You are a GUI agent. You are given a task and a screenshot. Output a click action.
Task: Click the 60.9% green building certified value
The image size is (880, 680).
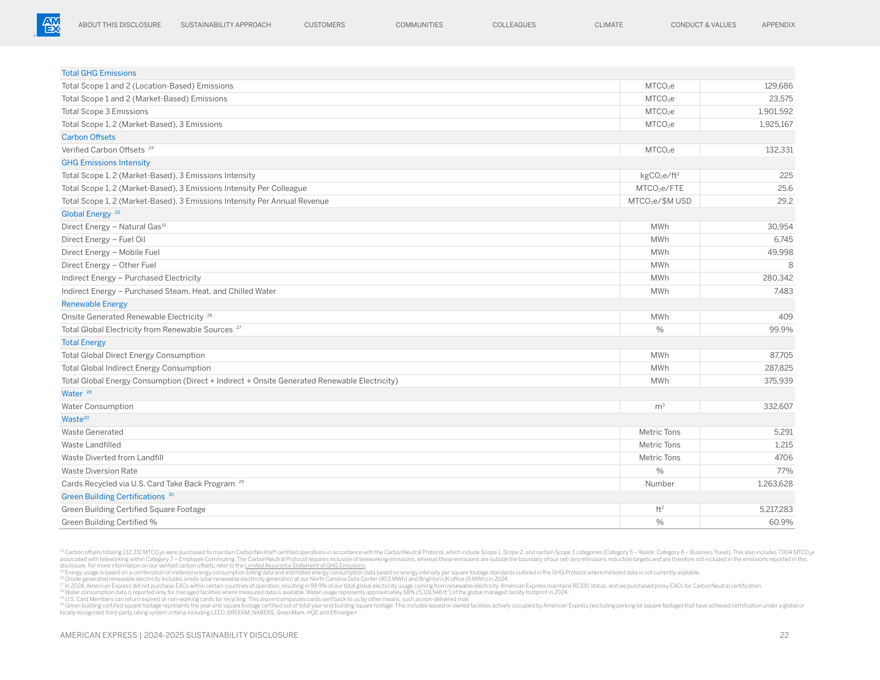[x=781, y=522]
